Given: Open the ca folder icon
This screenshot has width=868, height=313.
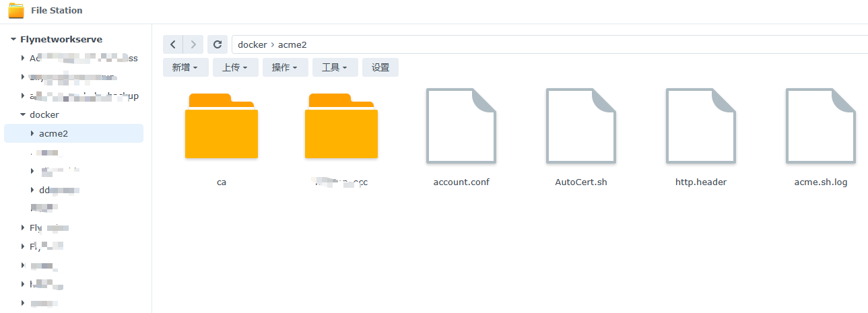Looking at the screenshot, I should [222, 126].
